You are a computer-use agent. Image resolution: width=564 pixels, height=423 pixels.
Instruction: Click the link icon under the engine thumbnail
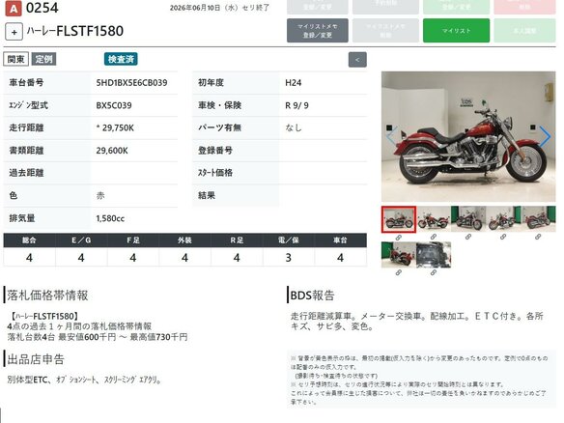[434, 272]
